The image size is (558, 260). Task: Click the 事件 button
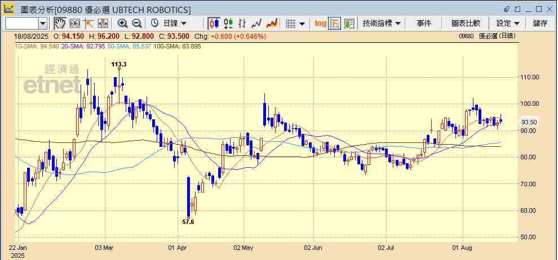coord(423,24)
